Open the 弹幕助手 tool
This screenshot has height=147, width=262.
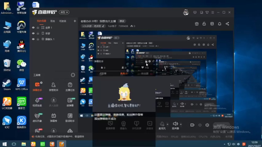37,87
